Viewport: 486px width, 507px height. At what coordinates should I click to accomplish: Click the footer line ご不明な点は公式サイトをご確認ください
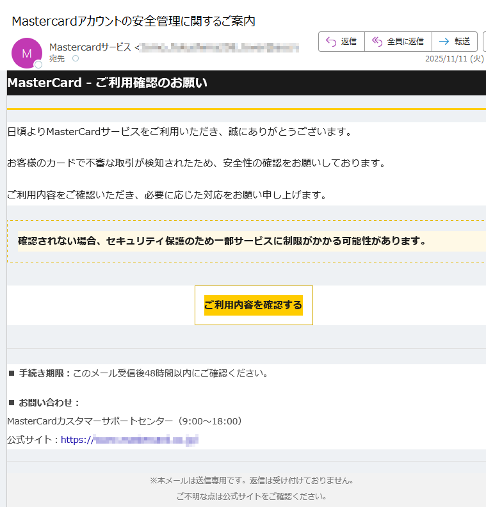point(252,496)
